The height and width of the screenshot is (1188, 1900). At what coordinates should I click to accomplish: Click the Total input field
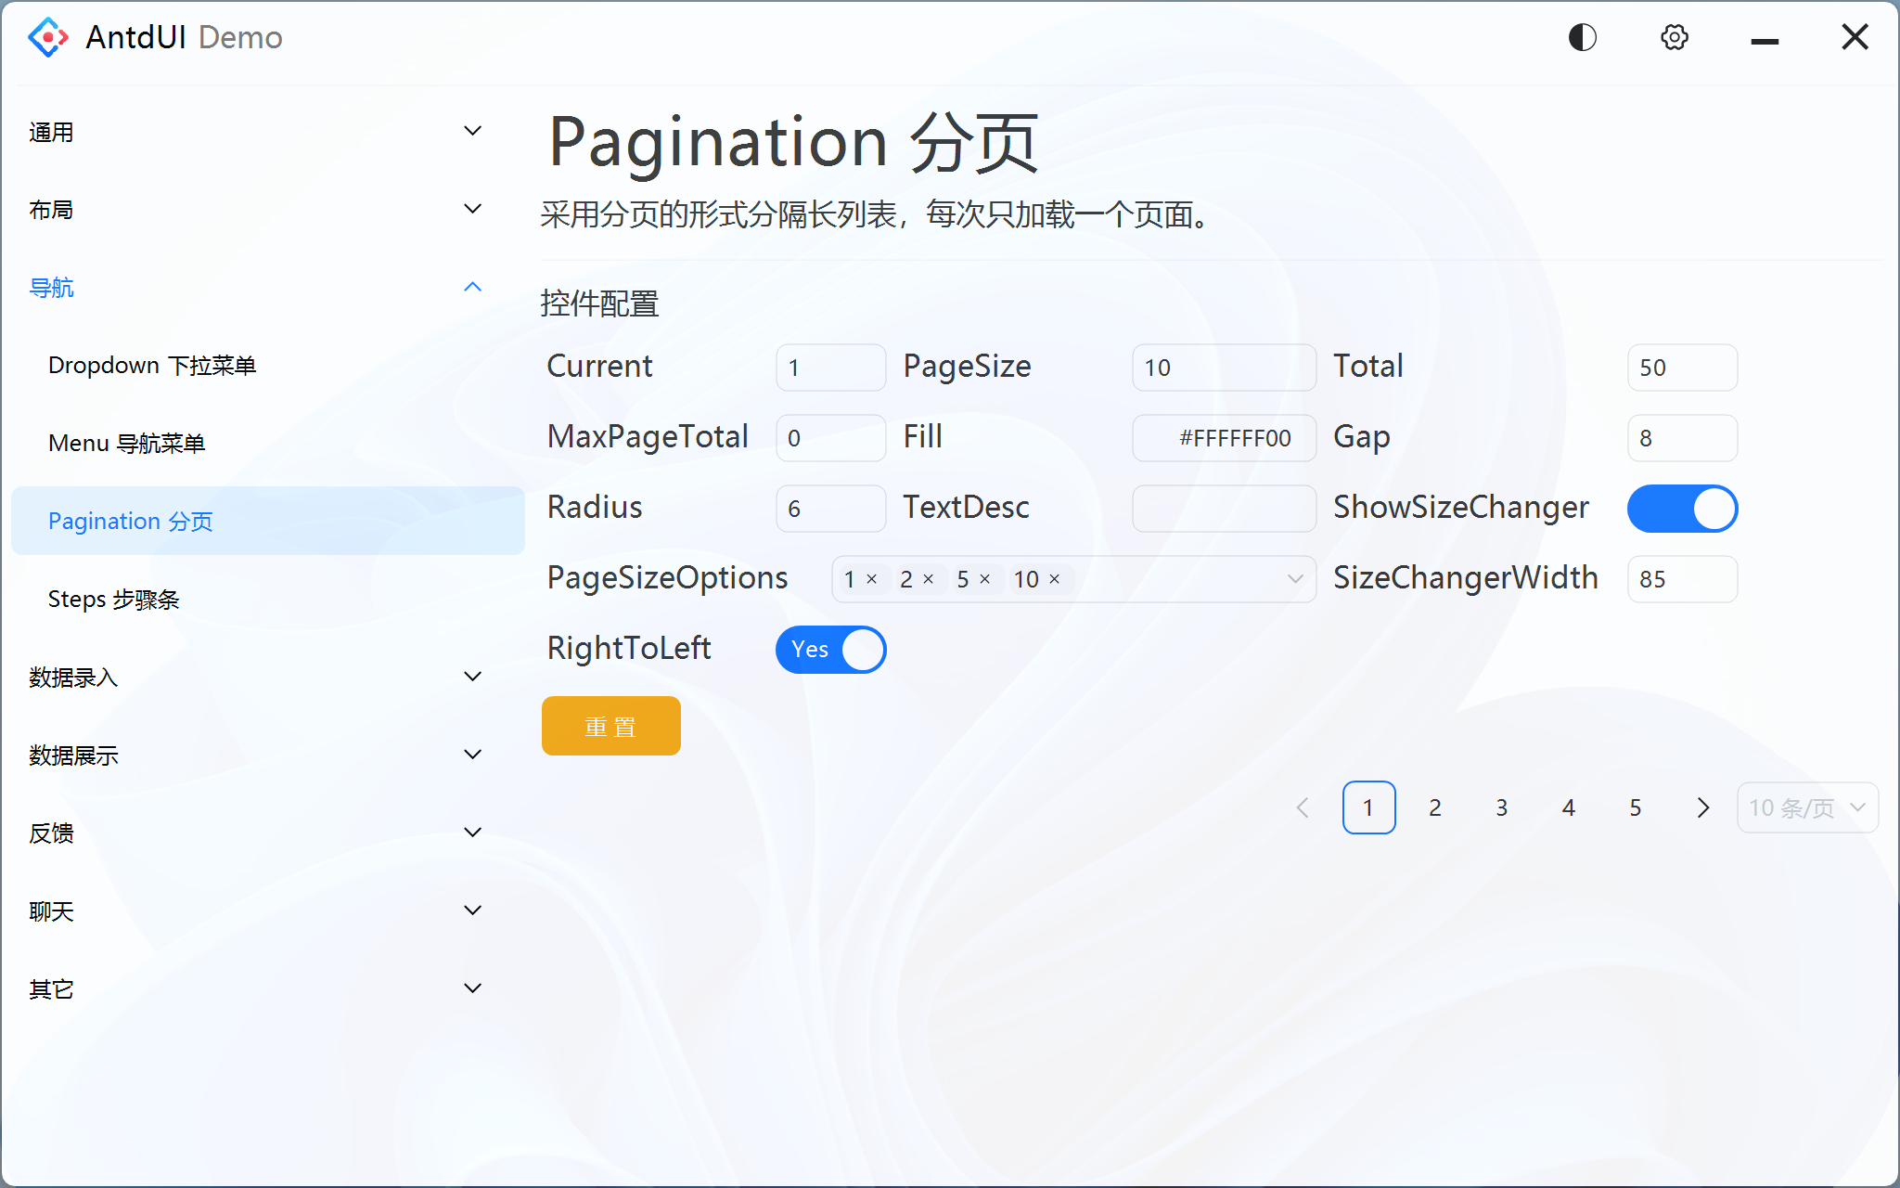(1681, 368)
